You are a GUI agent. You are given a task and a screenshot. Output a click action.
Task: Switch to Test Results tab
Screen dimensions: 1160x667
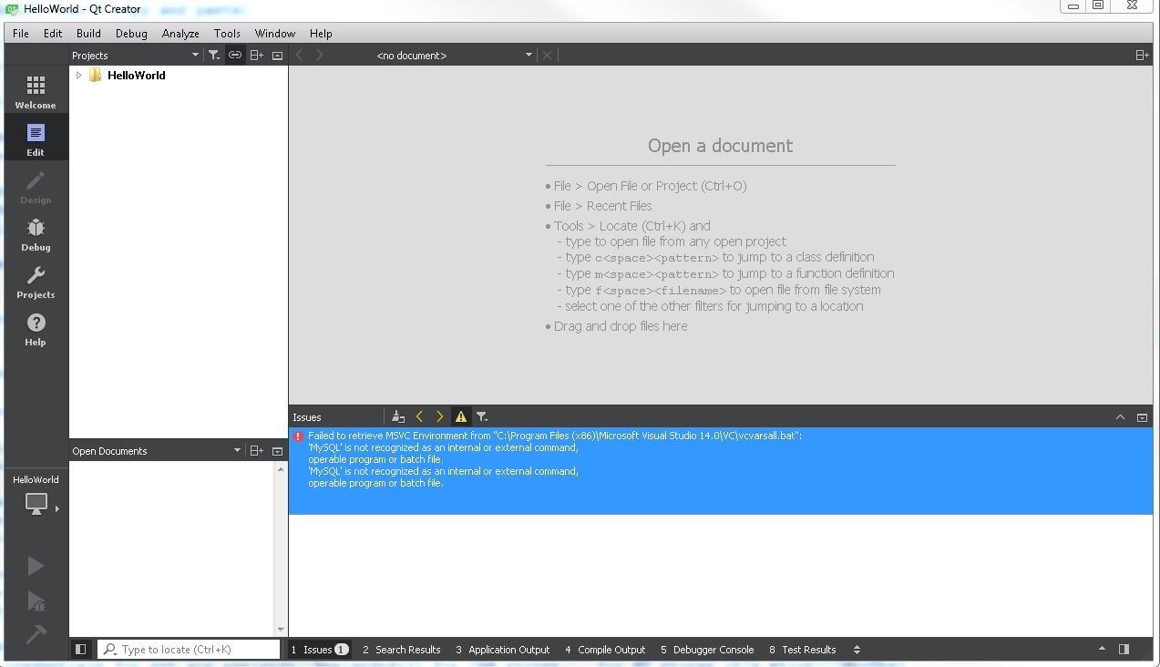click(x=803, y=650)
